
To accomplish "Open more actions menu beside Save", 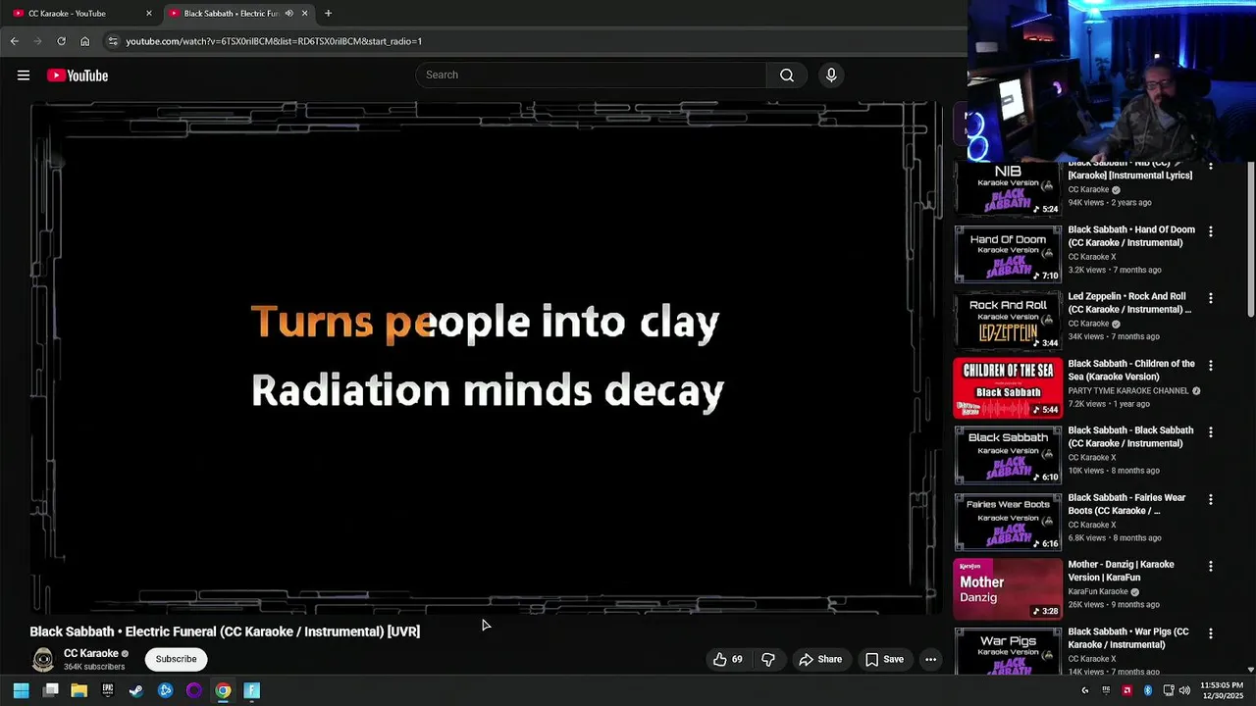I will click(930, 659).
